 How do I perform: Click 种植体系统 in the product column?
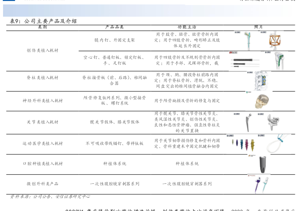coord(115,164)
